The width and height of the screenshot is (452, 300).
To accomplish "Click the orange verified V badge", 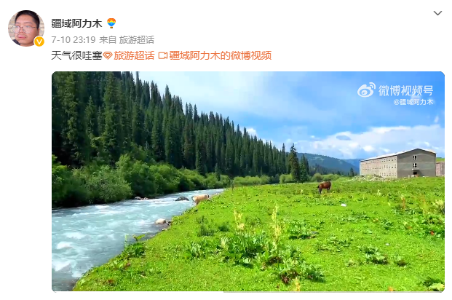I will click(39, 42).
